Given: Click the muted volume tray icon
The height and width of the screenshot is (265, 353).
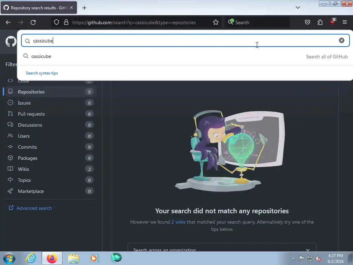Looking at the screenshot, I should point(318,259).
